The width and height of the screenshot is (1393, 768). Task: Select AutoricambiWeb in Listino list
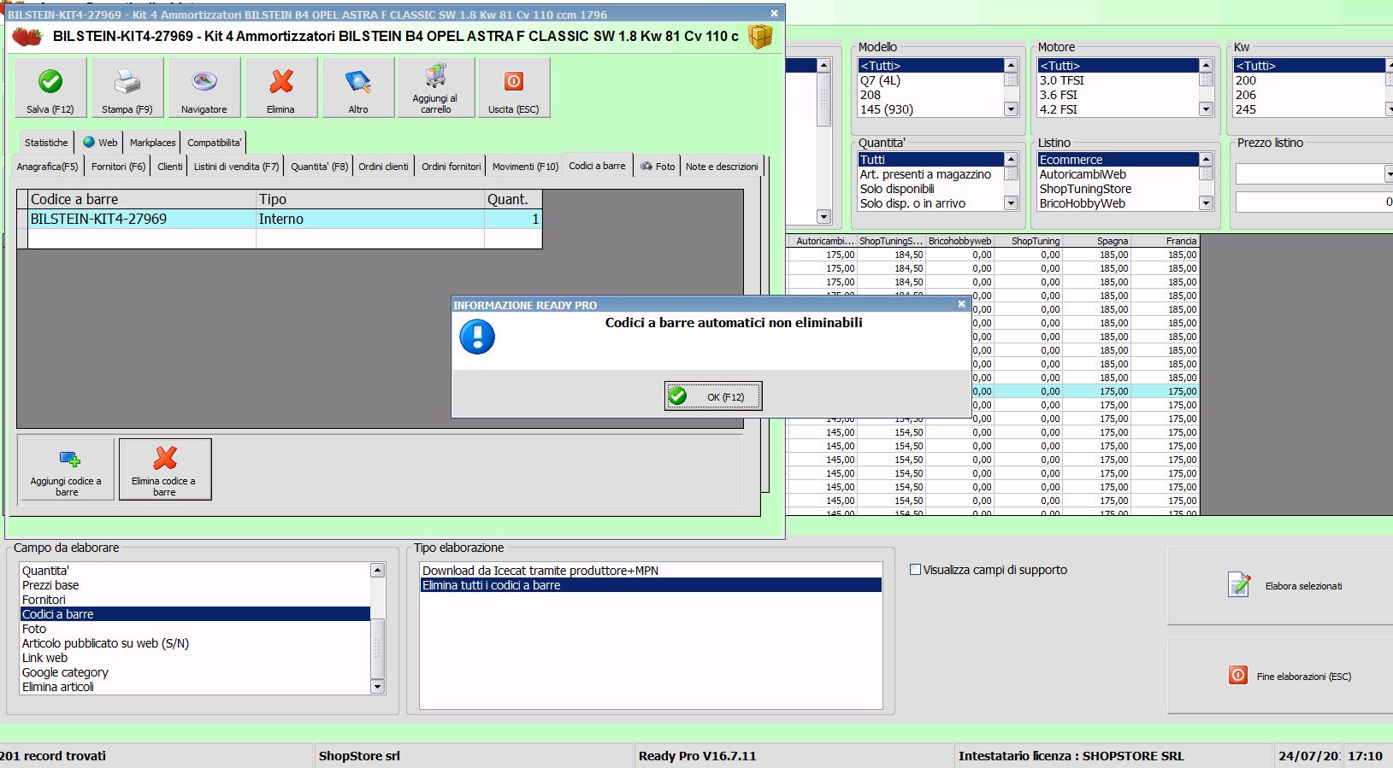point(1118,174)
